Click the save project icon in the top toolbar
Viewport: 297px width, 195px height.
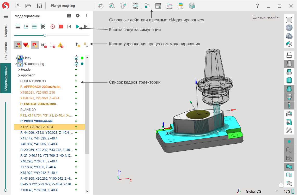(x=39, y=6)
